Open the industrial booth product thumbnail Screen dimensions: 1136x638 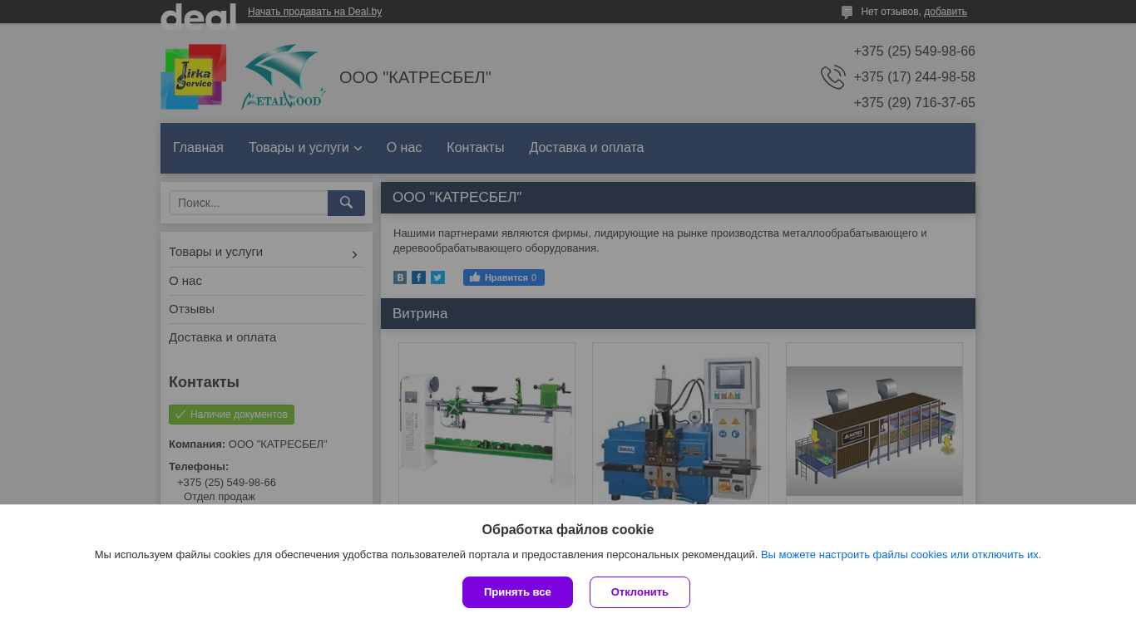pyautogui.click(x=874, y=431)
